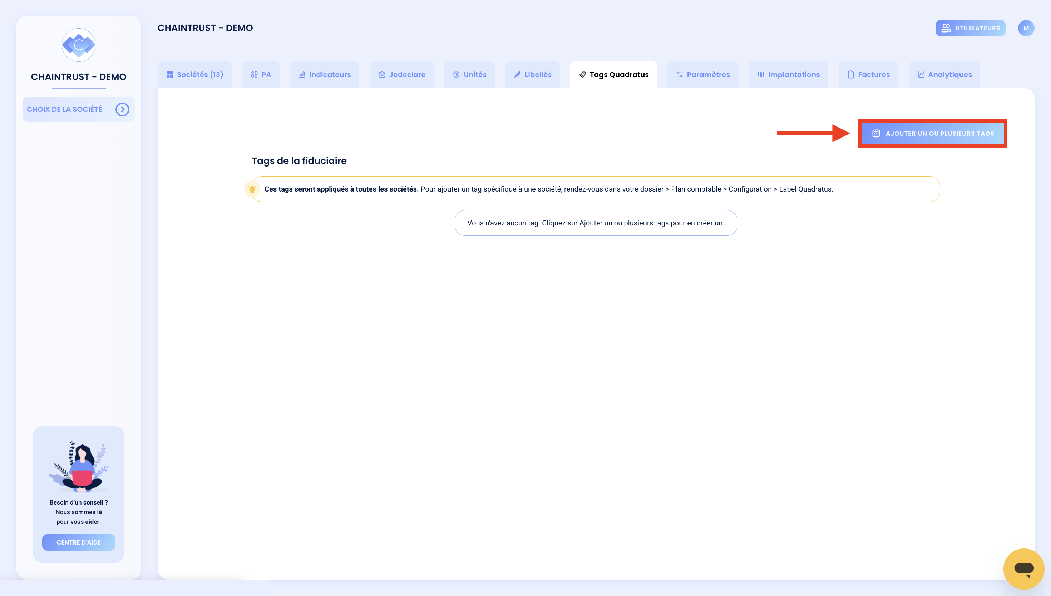Click the Chaintrust logo in sidebar

click(79, 45)
